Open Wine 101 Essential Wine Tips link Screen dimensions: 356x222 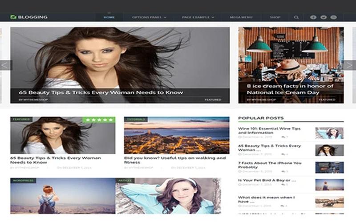click(x=269, y=131)
